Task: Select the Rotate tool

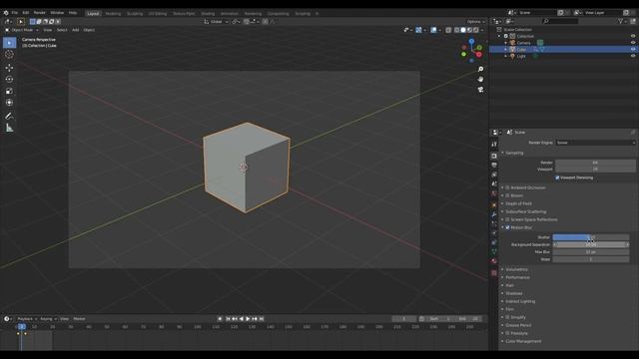Action: pyautogui.click(x=9, y=80)
